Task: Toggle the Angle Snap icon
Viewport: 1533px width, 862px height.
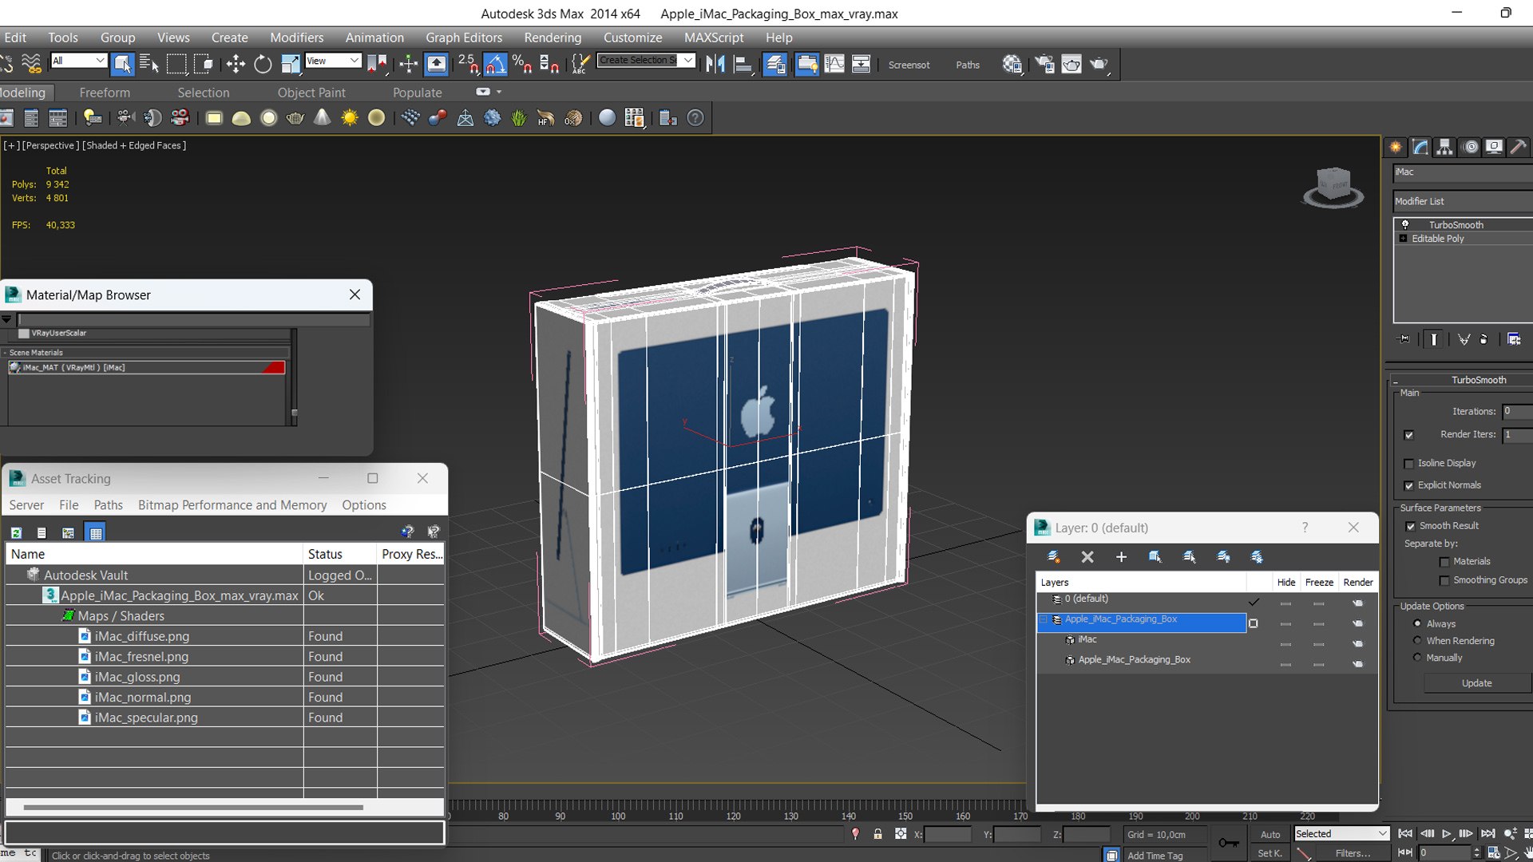Action: pos(494,65)
